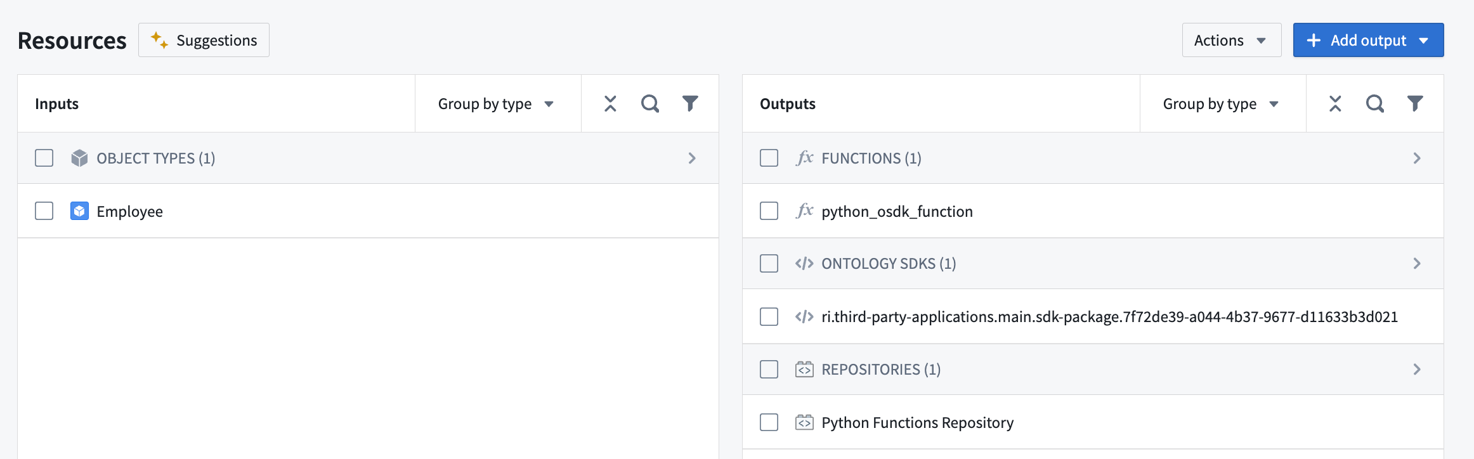Viewport: 1474px width, 459px height.
Task: Open Inputs Group by type dropdown
Action: pos(496,104)
